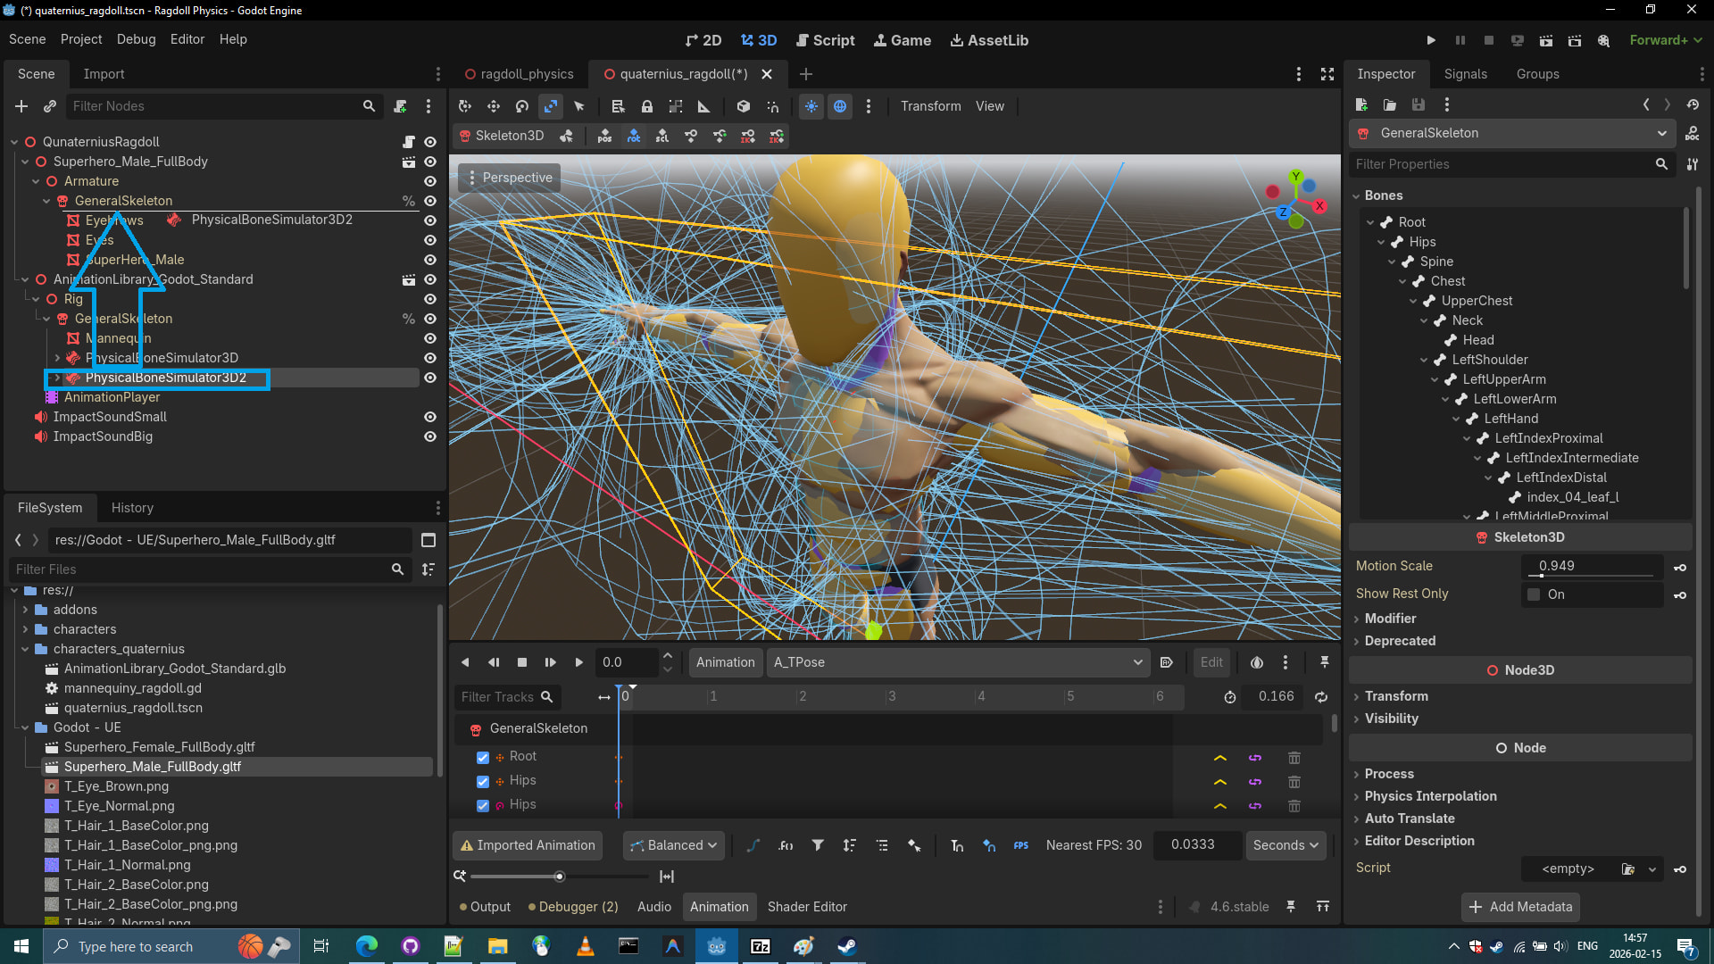Expand the Transform section in Inspector
This screenshot has height=964, width=1714.
pos(1396,696)
